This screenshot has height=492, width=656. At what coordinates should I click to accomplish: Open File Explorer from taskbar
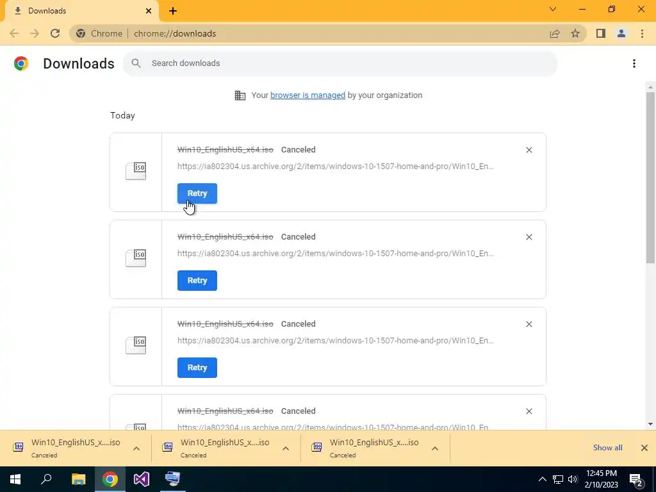[x=78, y=479]
